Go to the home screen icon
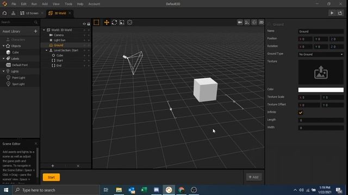 [5, 13]
